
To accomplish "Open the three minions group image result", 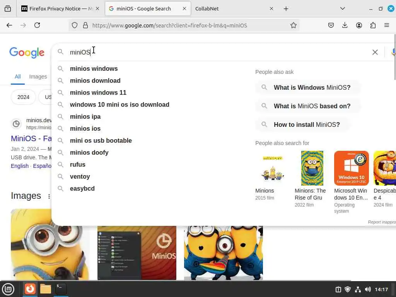I will (x=224, y=253).
